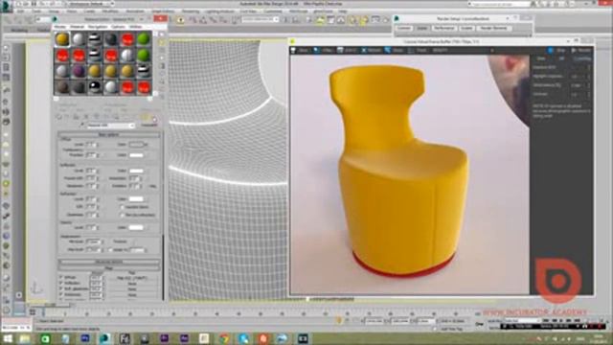Switch to Stats tab in frame buffer
This screenshot has width=613, height=345.
pyautogui.click(x=541, y=58)
